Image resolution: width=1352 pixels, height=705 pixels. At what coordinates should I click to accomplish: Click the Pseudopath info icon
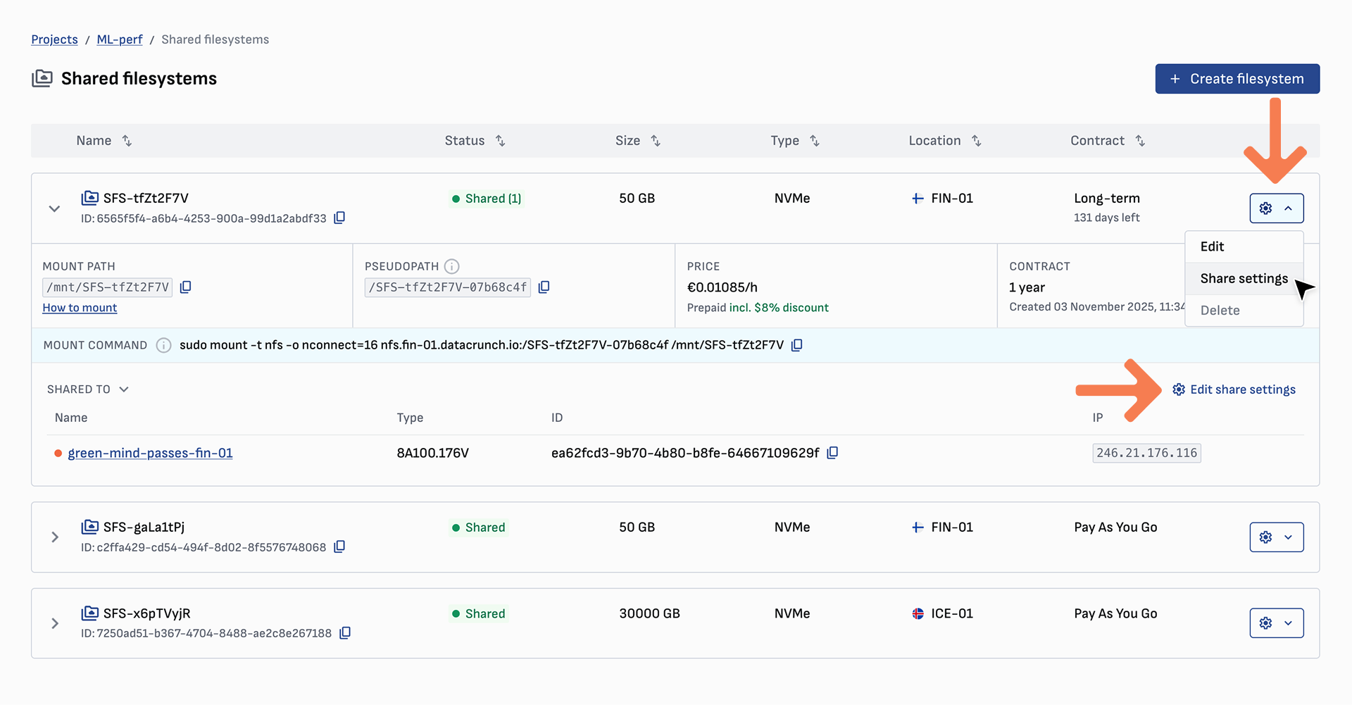(452, 266)
